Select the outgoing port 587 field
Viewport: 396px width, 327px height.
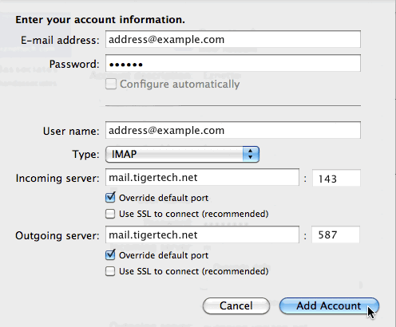335,234
